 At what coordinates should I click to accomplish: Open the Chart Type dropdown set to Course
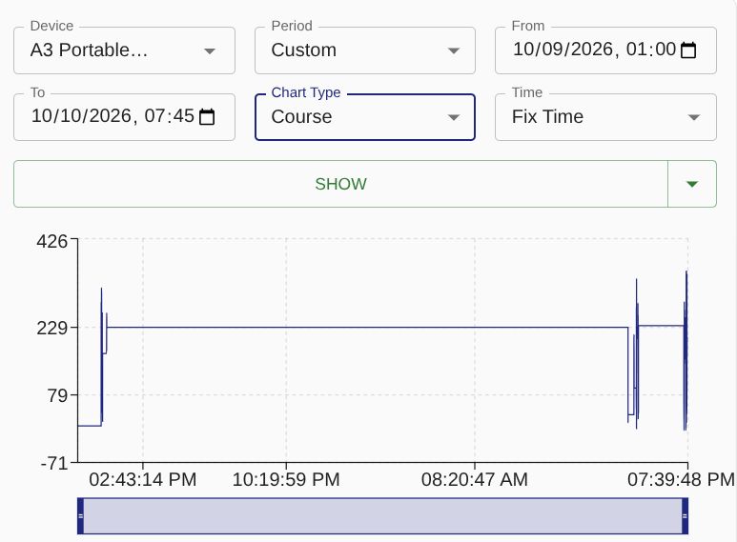tap(365, 117)
